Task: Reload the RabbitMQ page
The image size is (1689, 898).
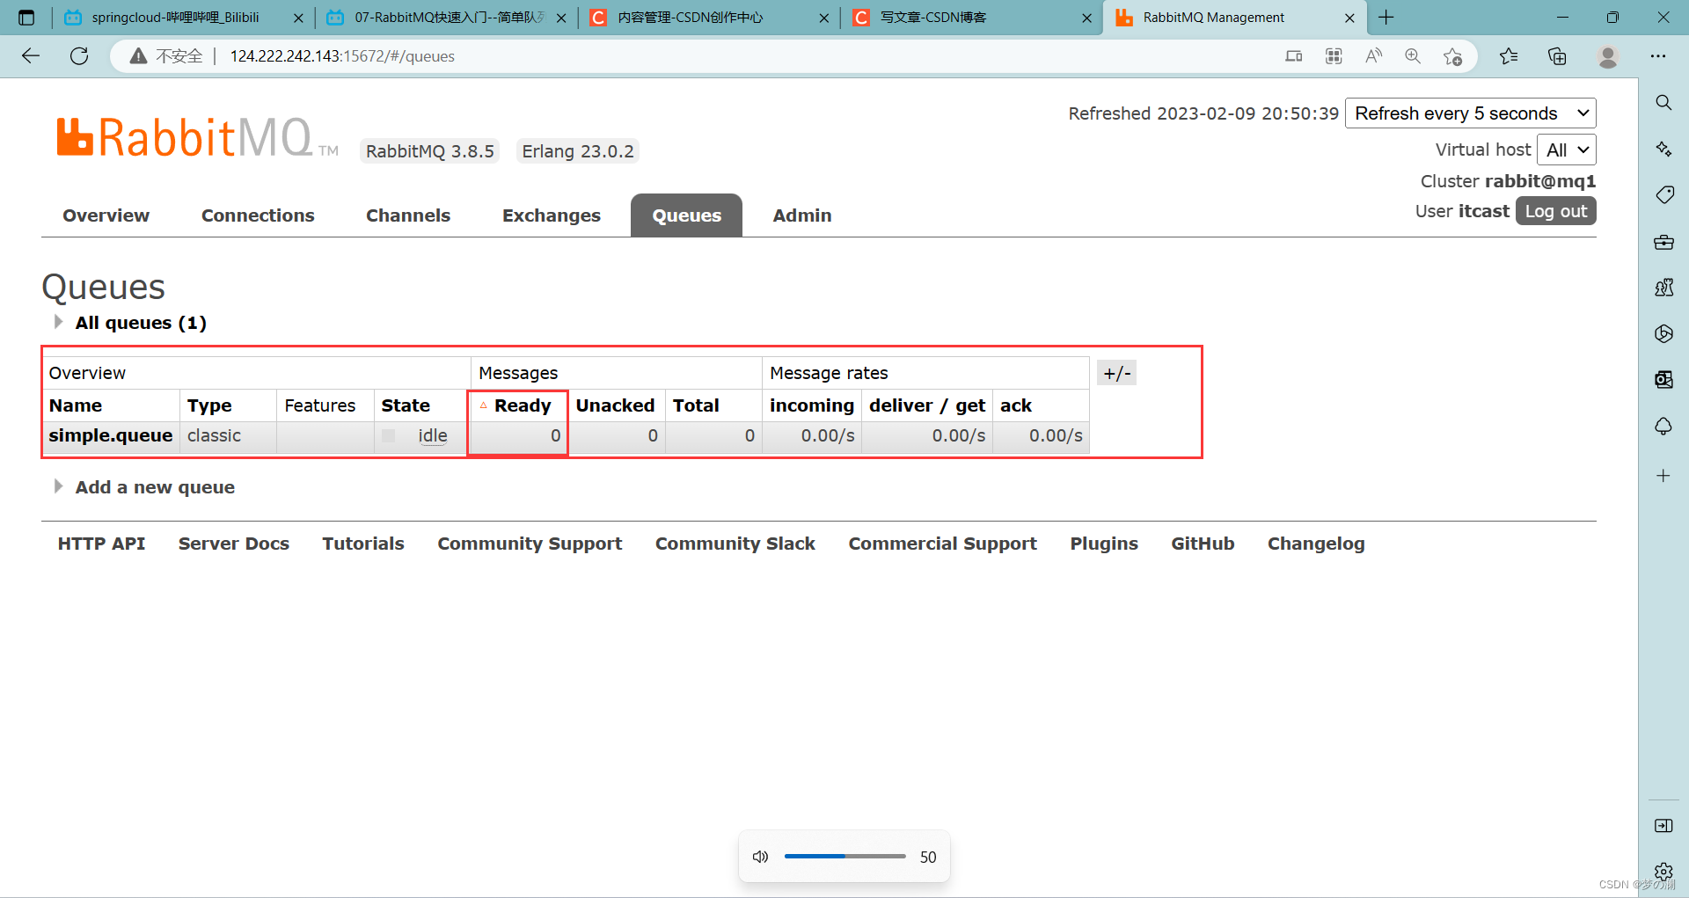Action: click(x=79, y=56)
